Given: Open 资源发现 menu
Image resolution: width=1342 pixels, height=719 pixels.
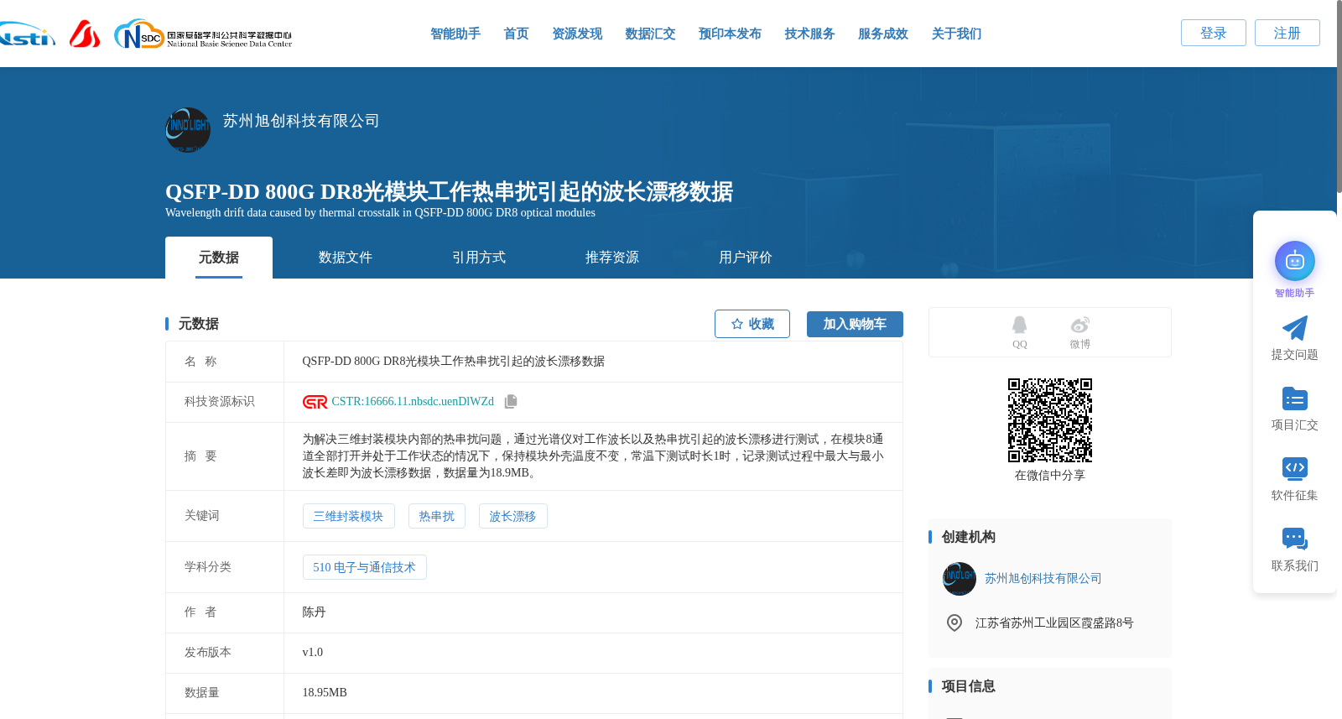Looking at the screenshot, I should coord(577,34).
